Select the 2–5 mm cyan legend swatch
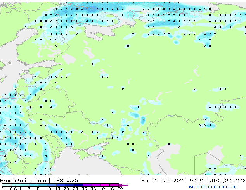 (33, 185)
